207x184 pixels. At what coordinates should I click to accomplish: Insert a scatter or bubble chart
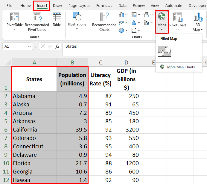pos(134,30)
